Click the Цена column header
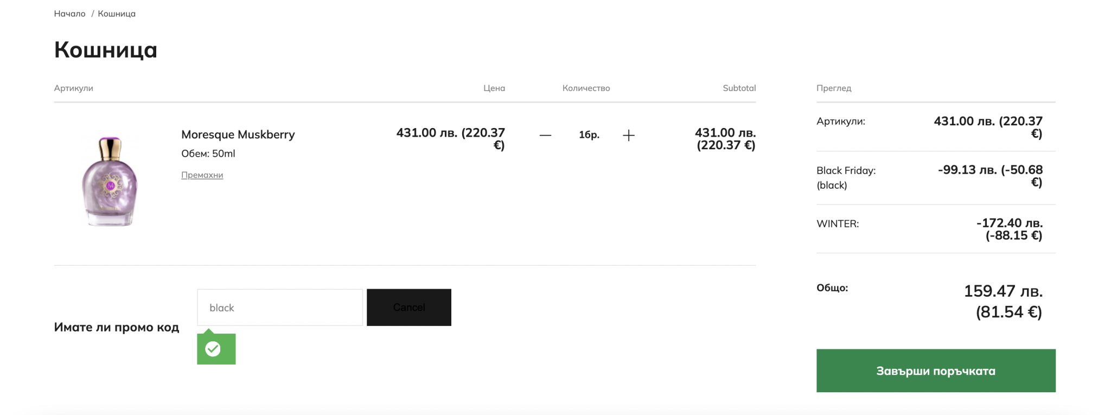 point(494,88)
